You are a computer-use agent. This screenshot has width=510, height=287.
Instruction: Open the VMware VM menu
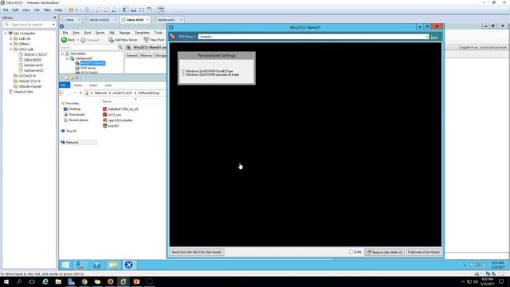[37, 10]
